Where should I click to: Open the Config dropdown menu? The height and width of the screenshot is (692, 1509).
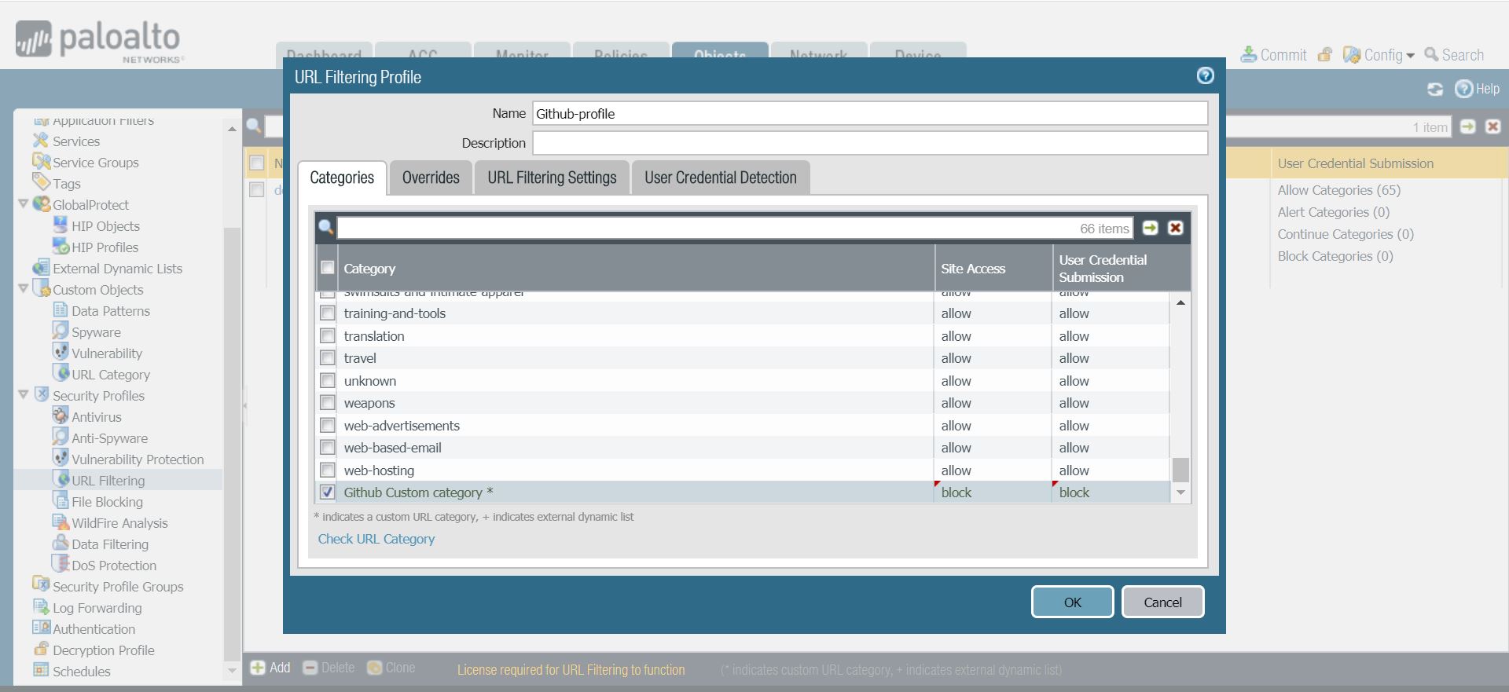point(1379,55)
